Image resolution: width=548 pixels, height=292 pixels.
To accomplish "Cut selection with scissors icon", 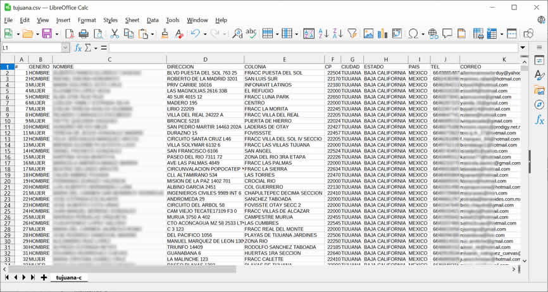I will point(115,34).
